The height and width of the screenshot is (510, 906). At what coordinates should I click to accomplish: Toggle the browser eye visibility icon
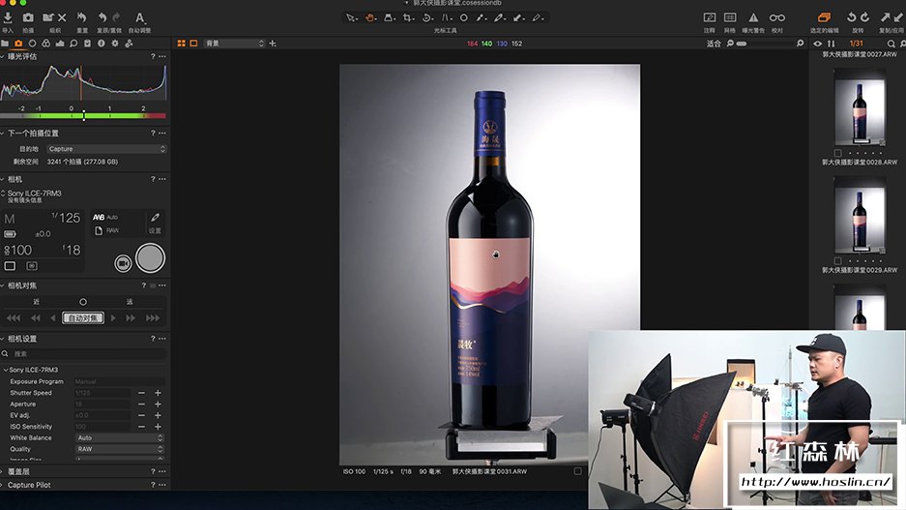point(818,44)
